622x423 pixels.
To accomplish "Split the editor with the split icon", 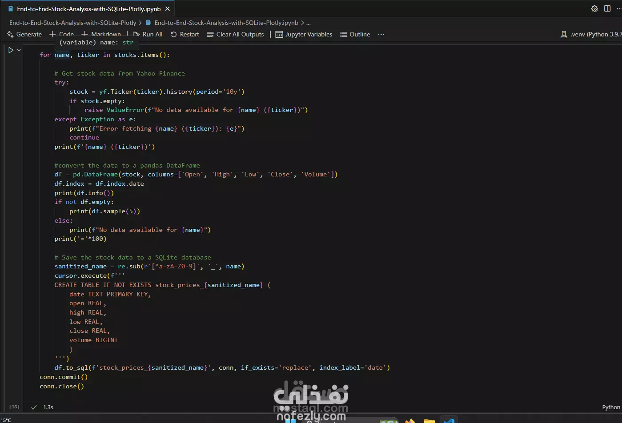I will (607, 9).
